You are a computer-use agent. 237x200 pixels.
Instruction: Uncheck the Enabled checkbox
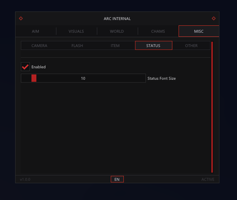[25, 67]
